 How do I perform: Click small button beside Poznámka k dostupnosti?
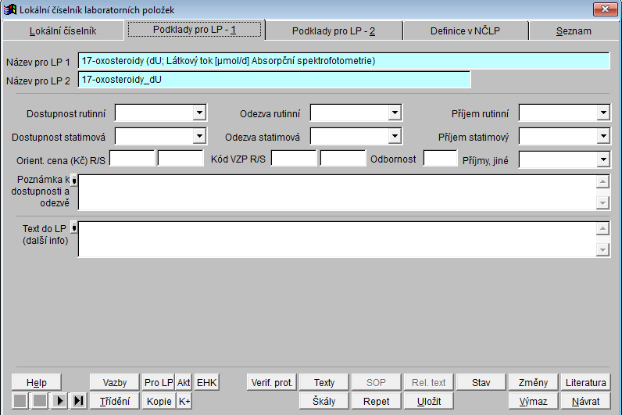tap(74, 181)
